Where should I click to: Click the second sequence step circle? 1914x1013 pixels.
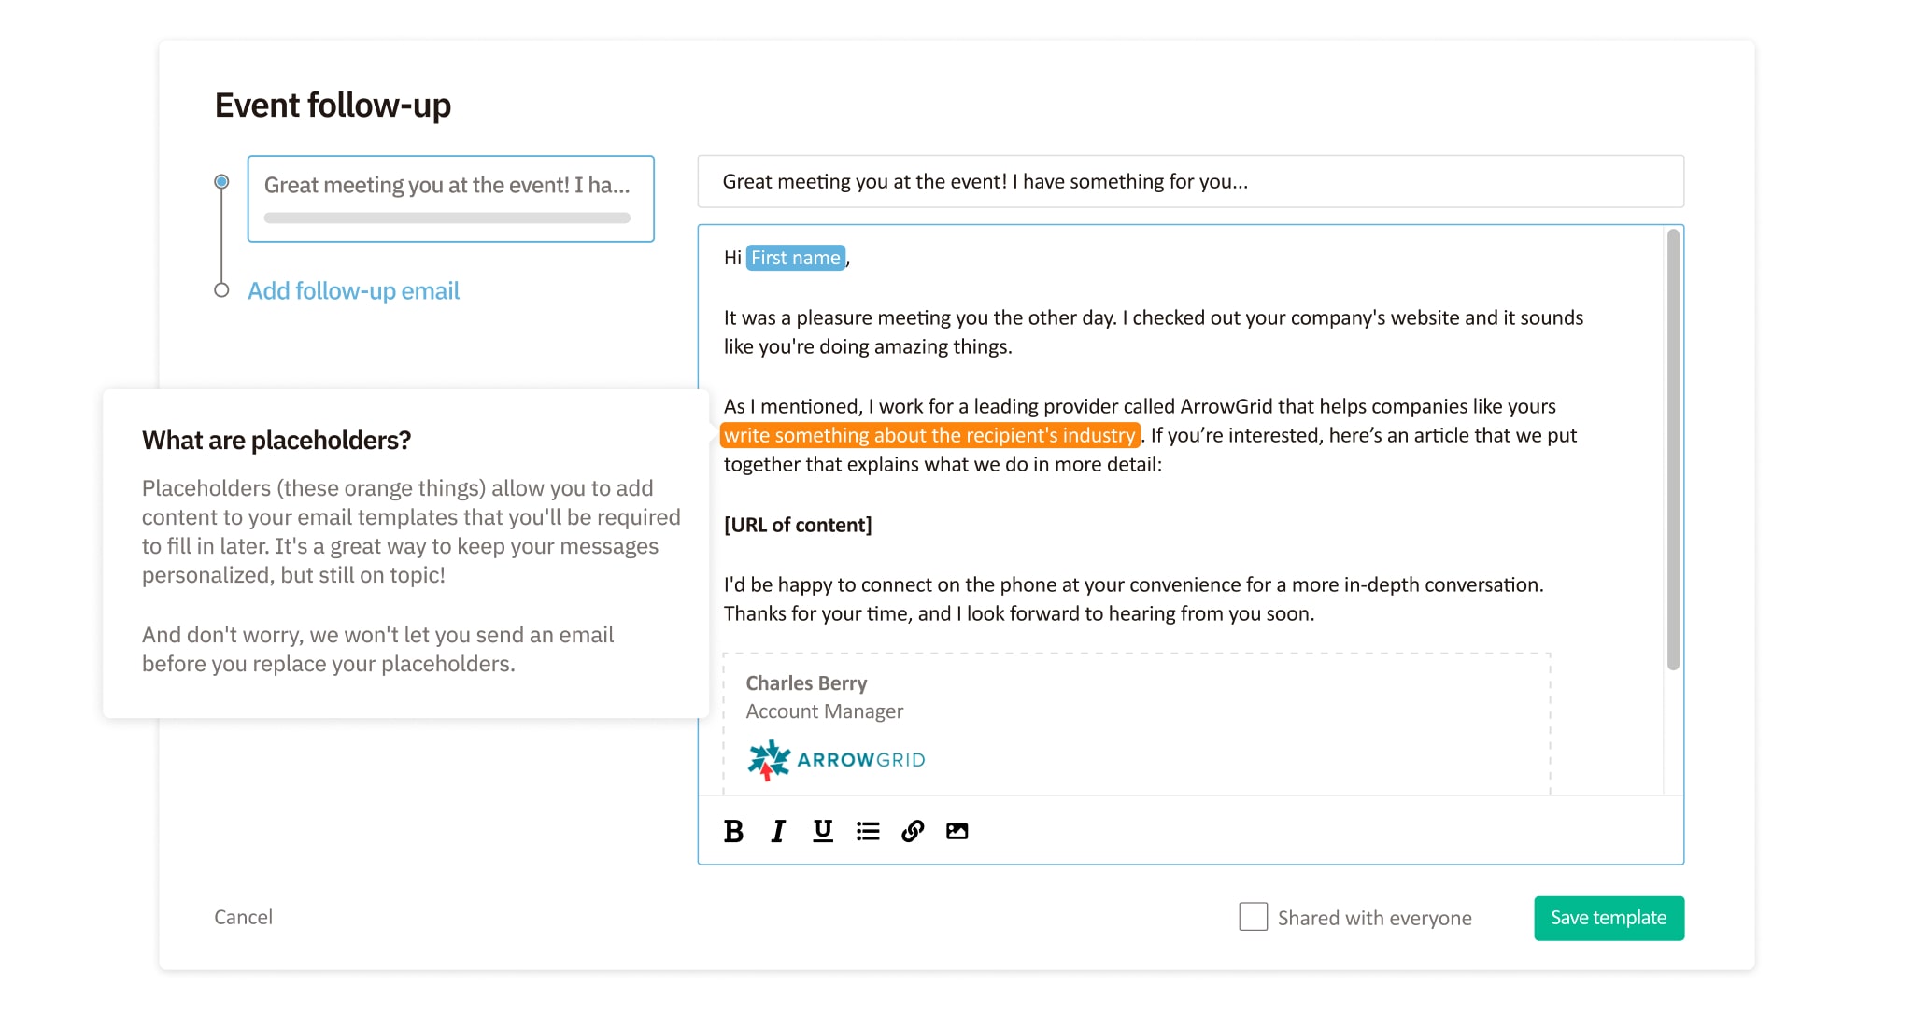pyautogui.click(x=223, y=291)
